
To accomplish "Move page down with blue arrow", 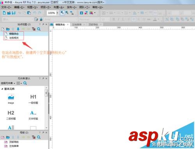I will pyautogui.click(x=18, y=29).
